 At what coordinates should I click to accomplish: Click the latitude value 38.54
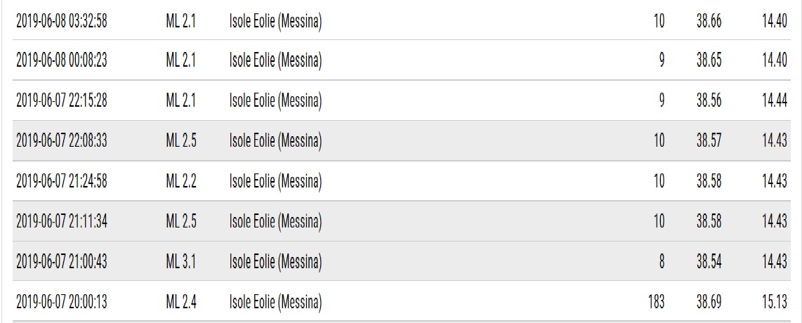709,262
